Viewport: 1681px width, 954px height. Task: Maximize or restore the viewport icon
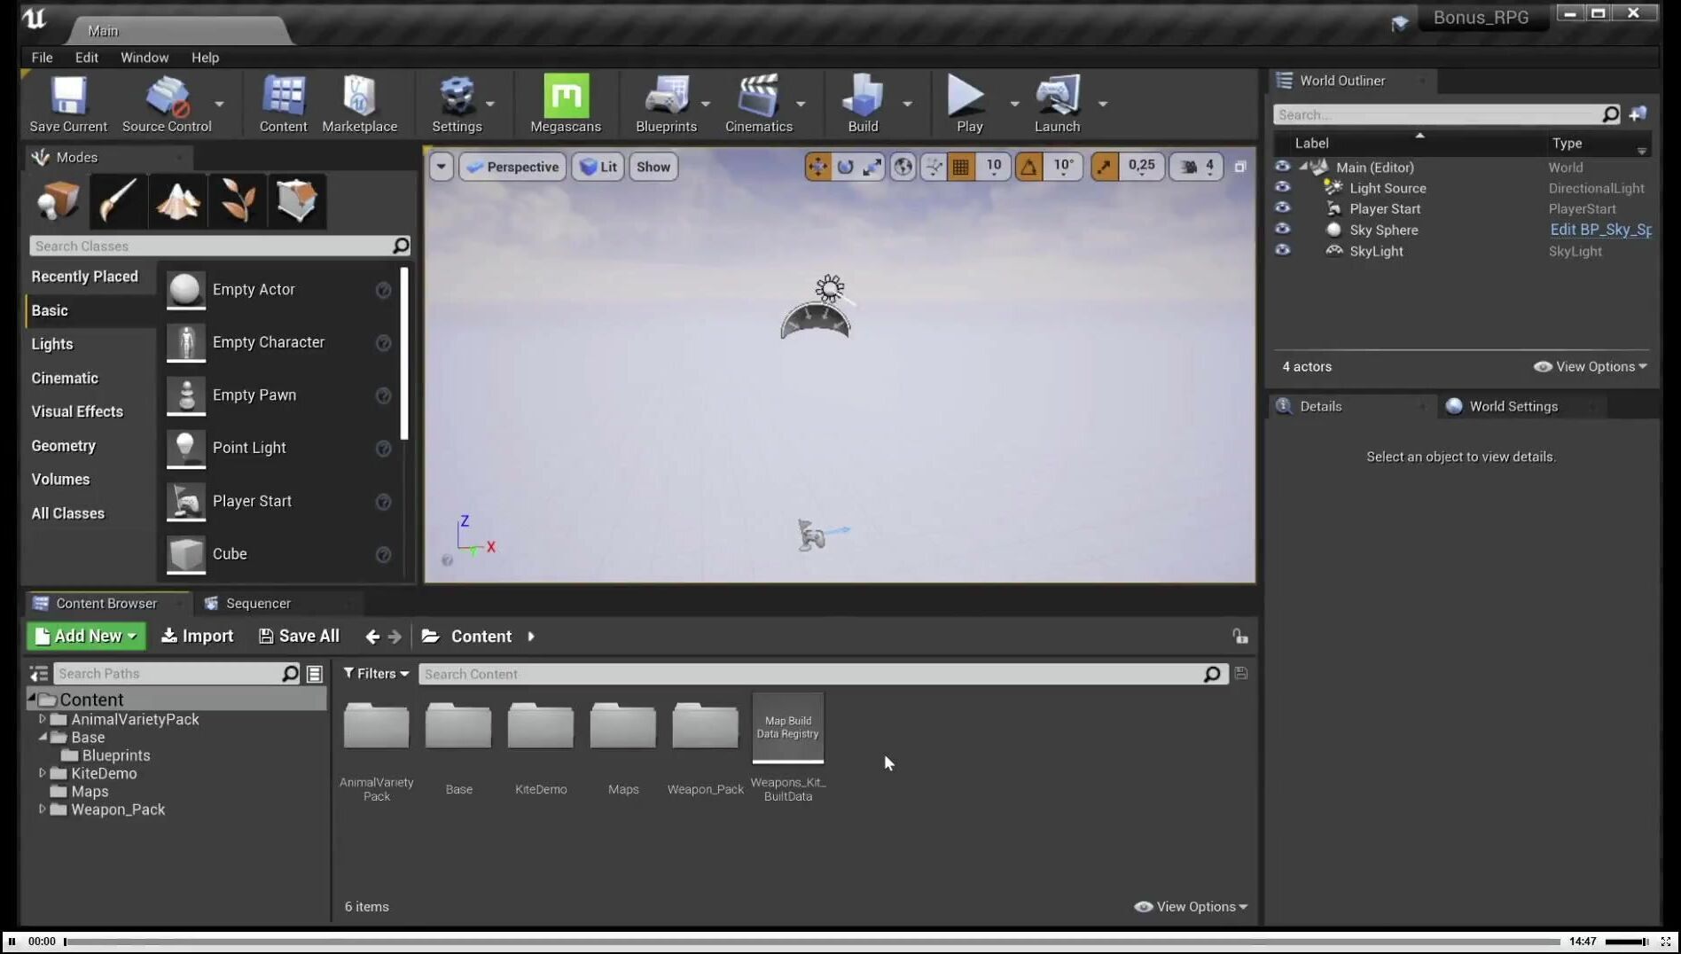click(x=1240, y=167)
